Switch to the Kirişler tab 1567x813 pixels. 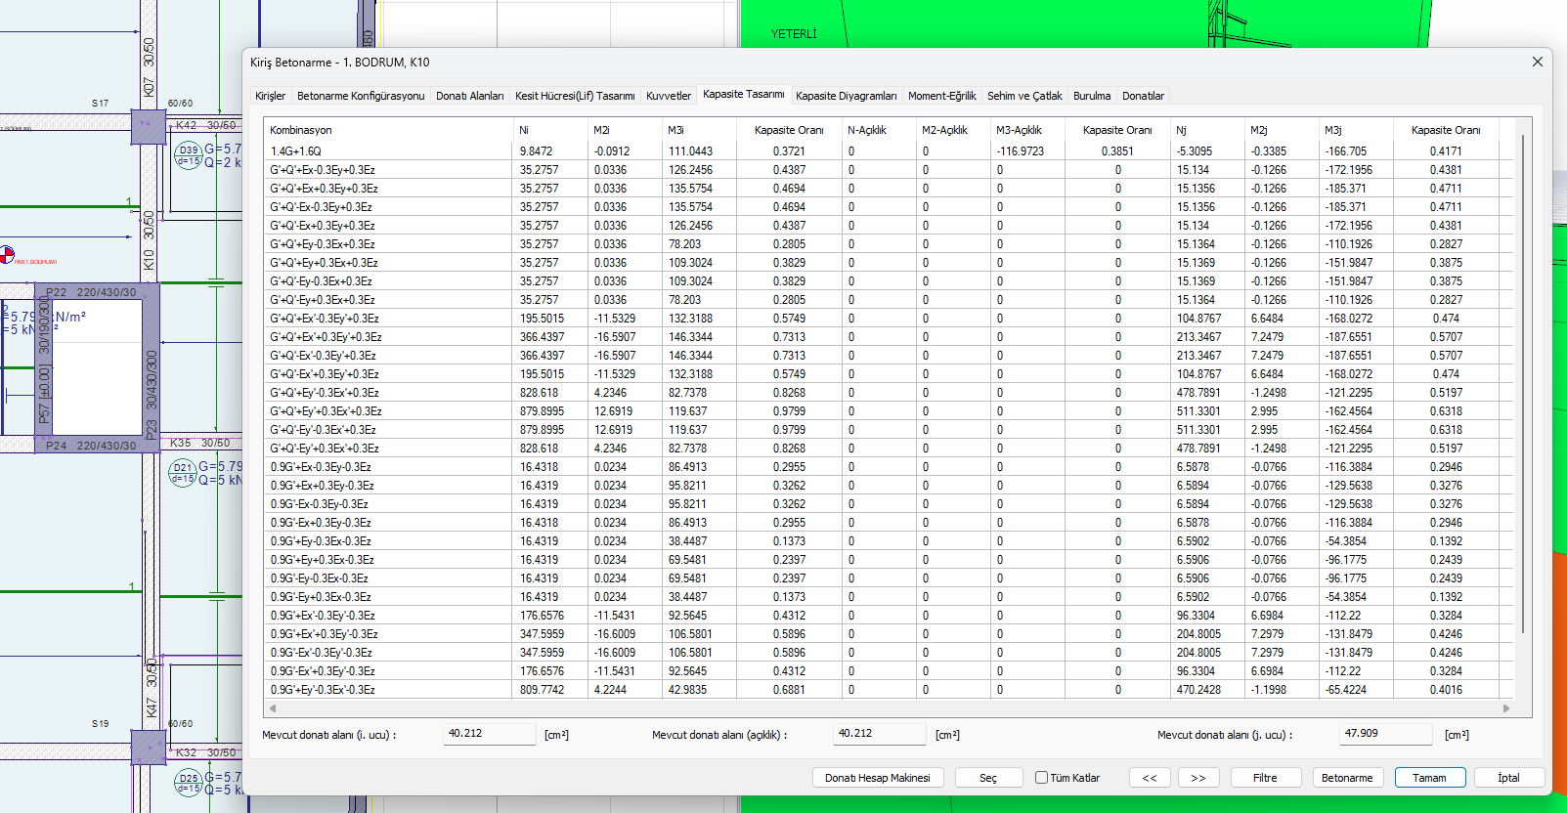pos(270,96)
